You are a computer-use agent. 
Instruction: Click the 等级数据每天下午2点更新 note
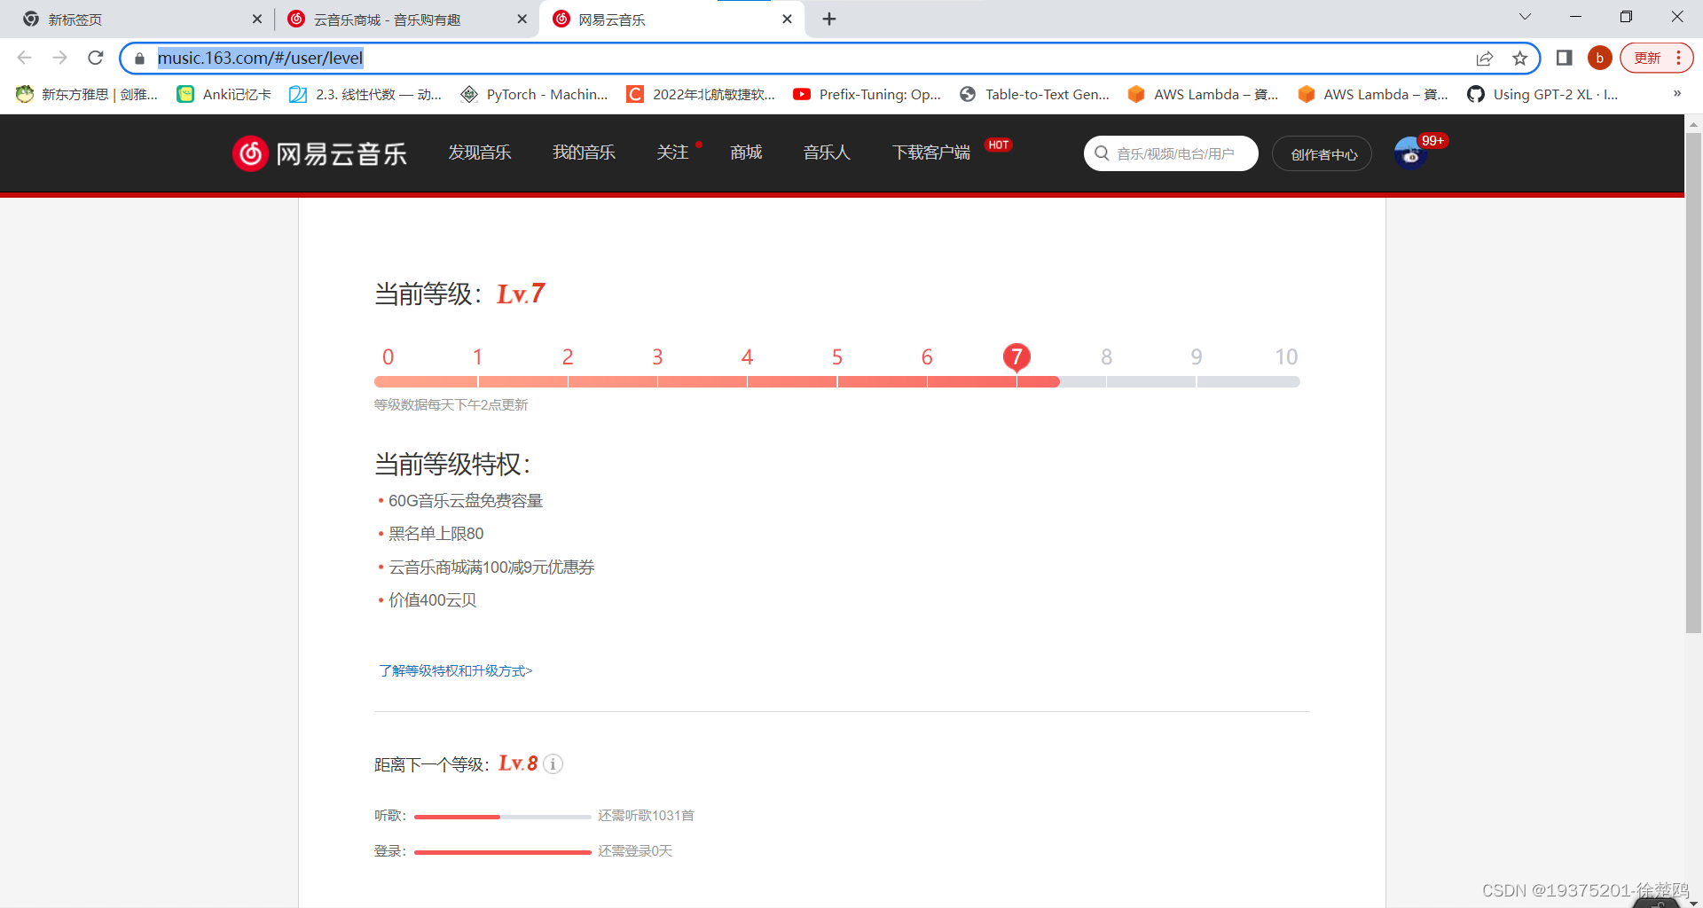pyautogui.click(x=451, y=405)
